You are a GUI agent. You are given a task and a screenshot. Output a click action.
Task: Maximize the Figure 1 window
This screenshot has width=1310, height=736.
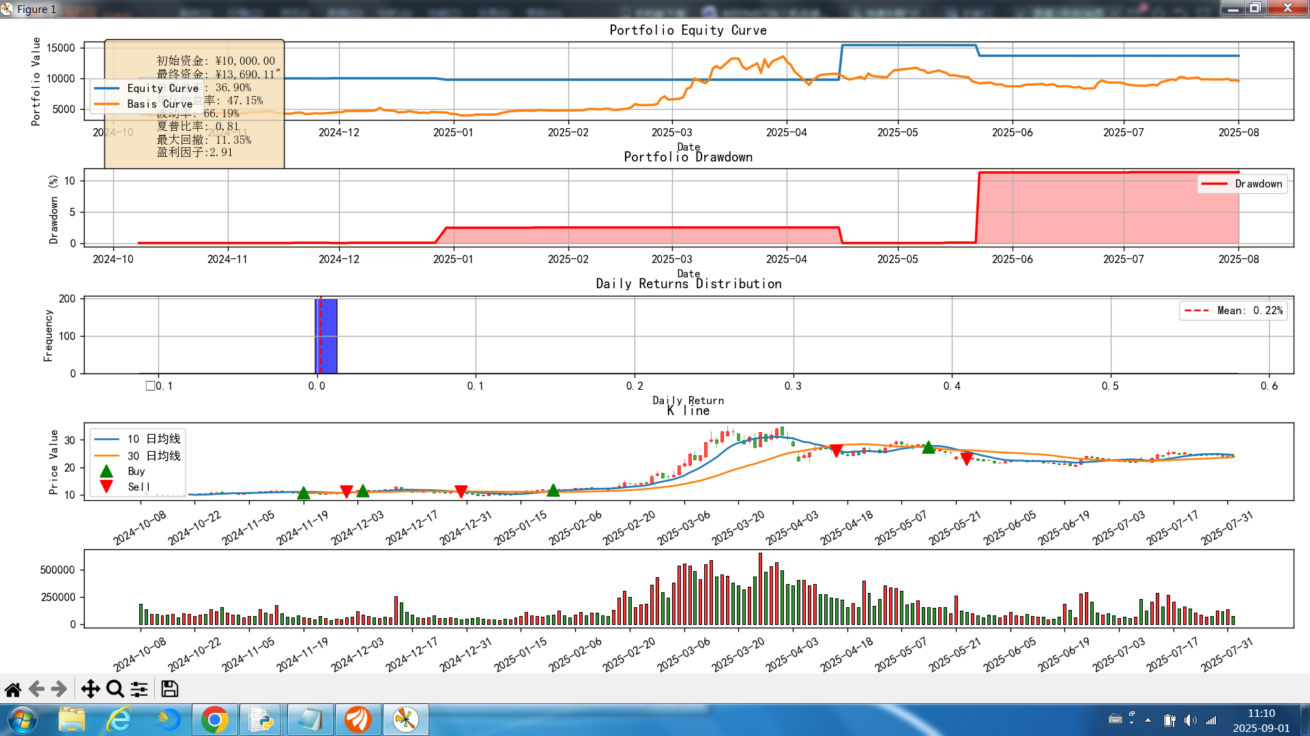1255,8
